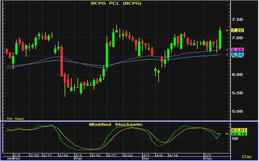Click the 3/17 date marker
The height and width of the screenshot is (161, 259).
tap(112, 155)
